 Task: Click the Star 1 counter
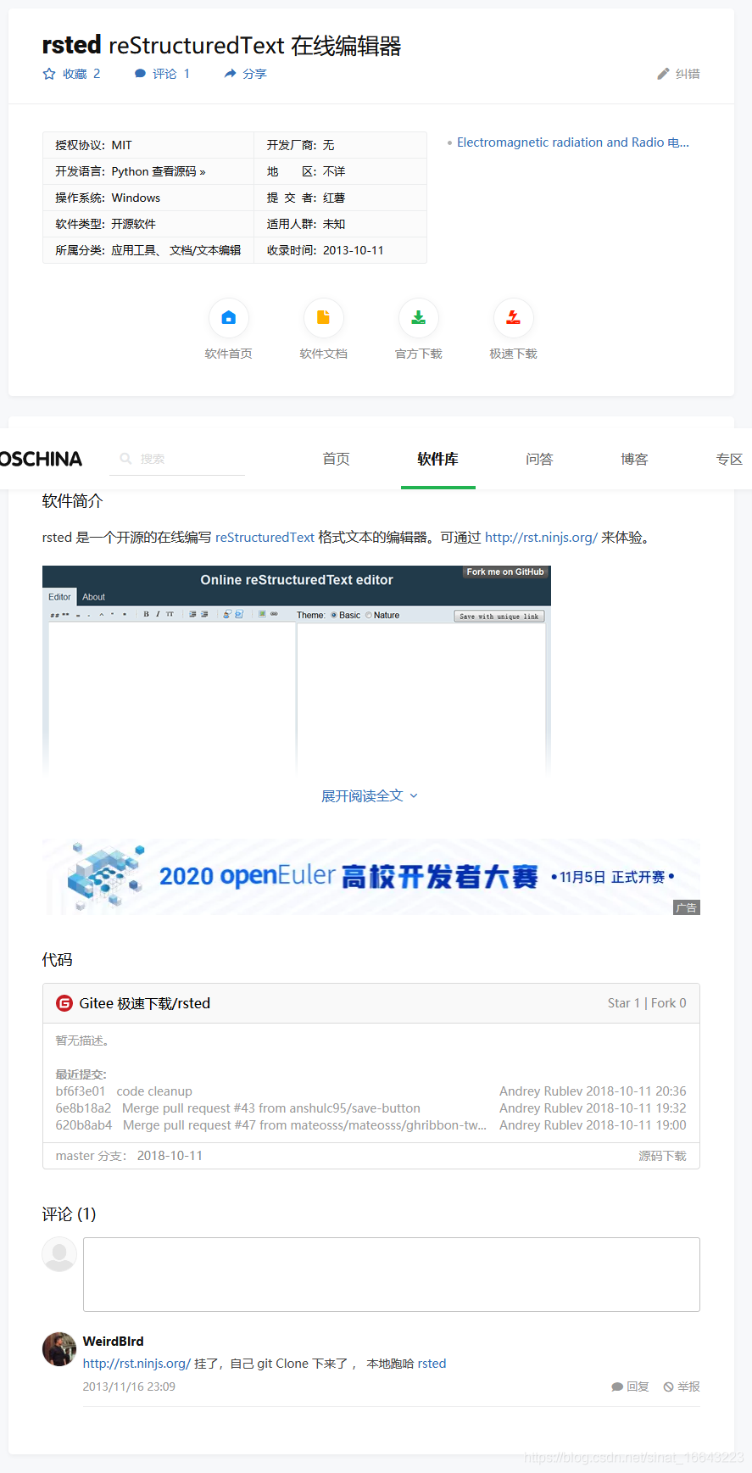(623, 1003)
